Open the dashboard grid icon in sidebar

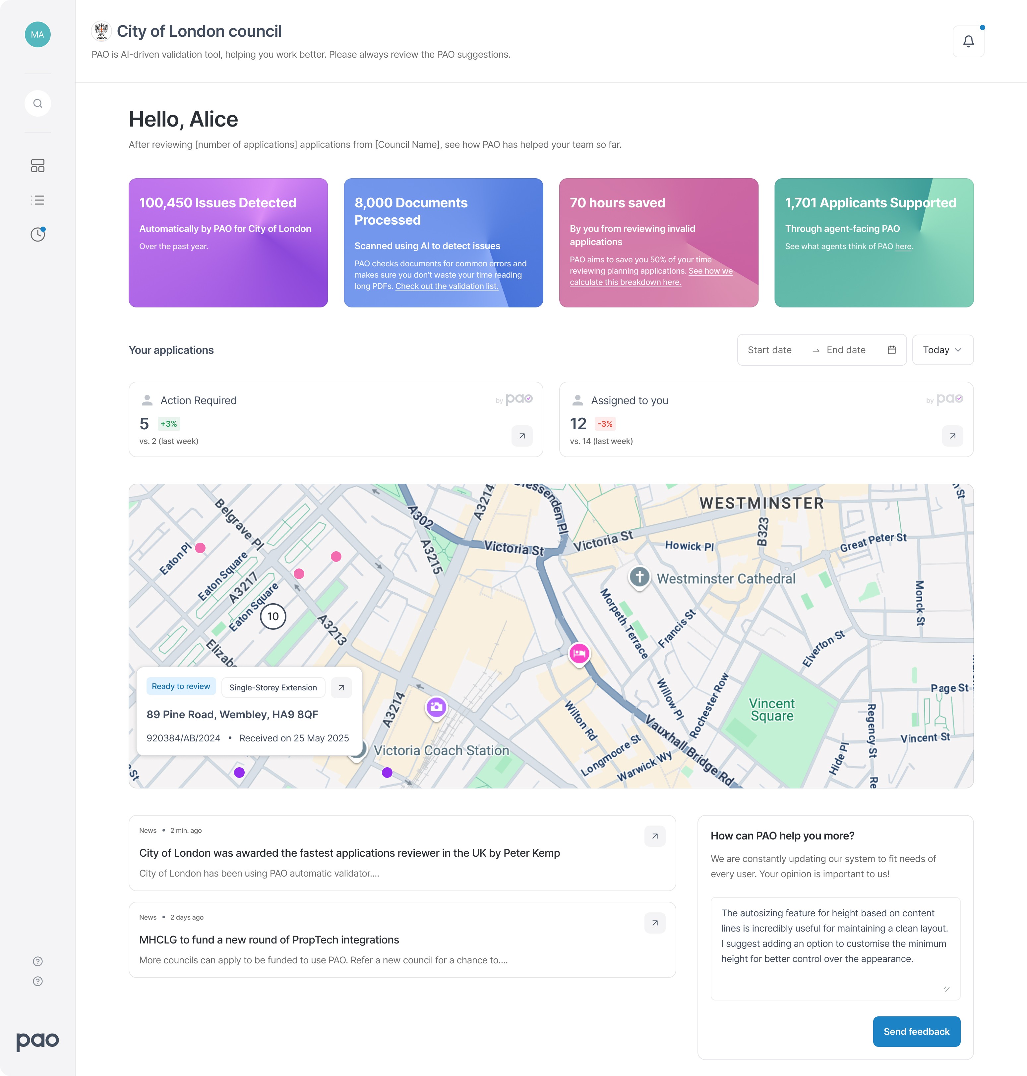point(38,166)
